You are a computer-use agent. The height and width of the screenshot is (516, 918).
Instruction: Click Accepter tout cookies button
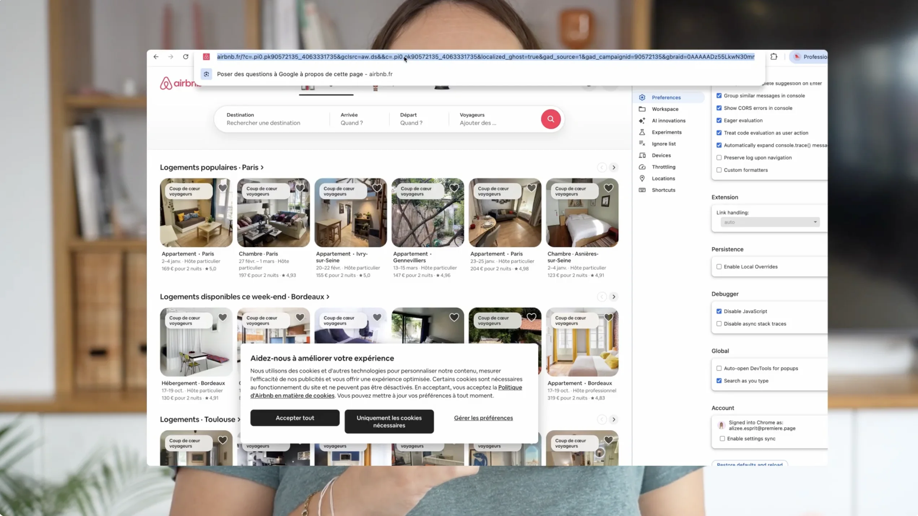point(295,417)
